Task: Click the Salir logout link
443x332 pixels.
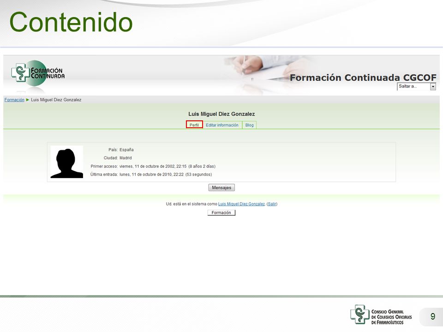Action: (272, 204)
